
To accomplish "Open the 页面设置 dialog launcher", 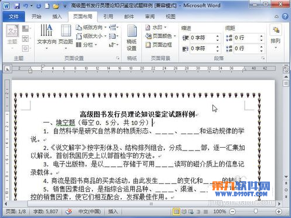I will 118,58.
